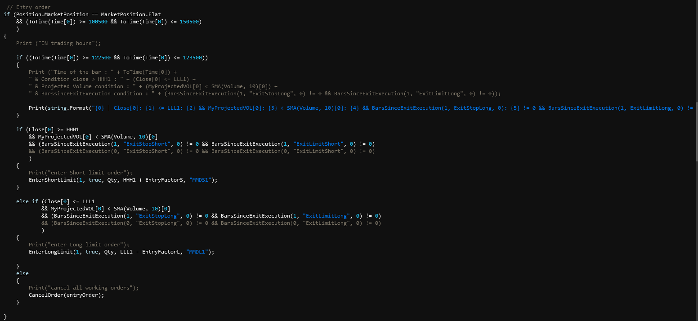Click the "cancel all working orders" Print line
The width and height of the screenshot is (698, 321).
click(84, 288)
